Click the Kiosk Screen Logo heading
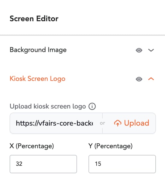 [38, 79]
